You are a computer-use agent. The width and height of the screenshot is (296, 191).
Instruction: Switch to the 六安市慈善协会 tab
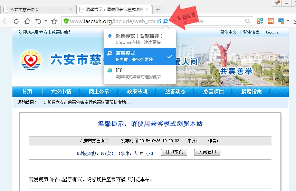click(38, 10)
